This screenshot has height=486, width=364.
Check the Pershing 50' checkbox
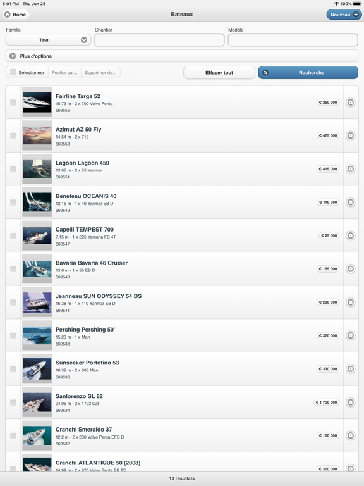tap(13, 335)
